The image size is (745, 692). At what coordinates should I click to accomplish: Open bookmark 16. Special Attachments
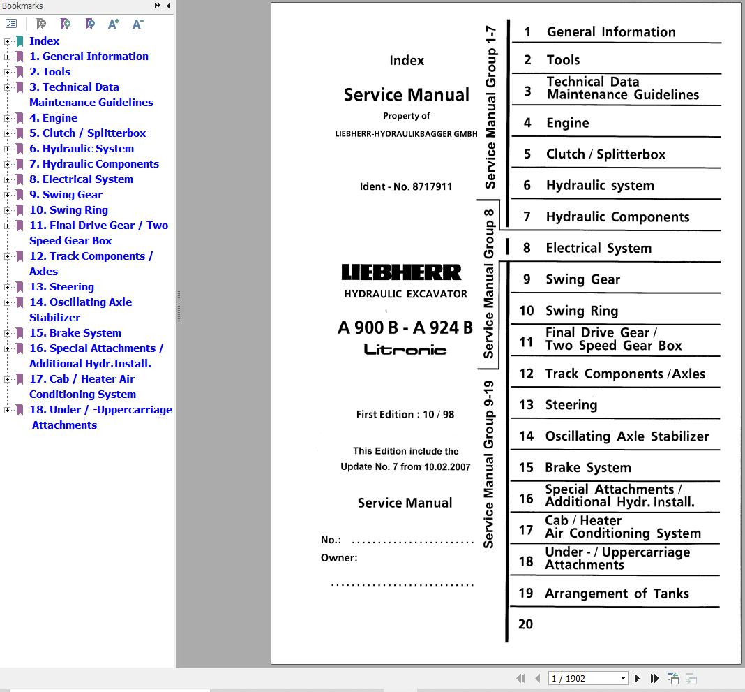pyautogui.click(x=96, y=355)
